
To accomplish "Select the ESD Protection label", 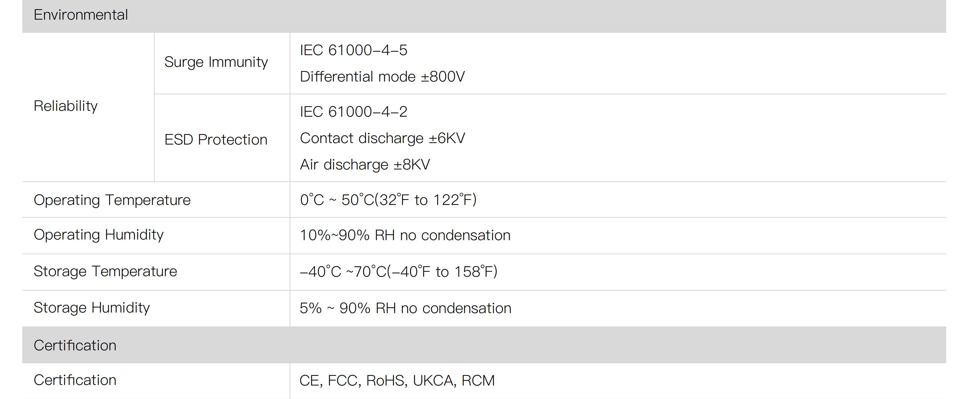I will click(x=216, y=140).
